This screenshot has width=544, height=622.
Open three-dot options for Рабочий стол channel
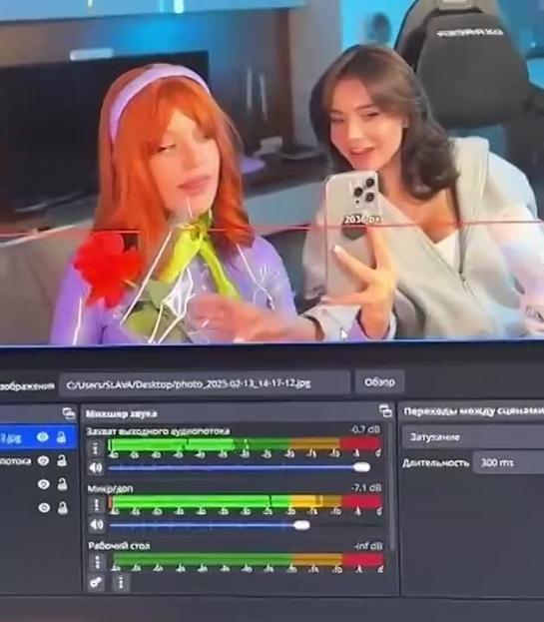pos(98,562)
